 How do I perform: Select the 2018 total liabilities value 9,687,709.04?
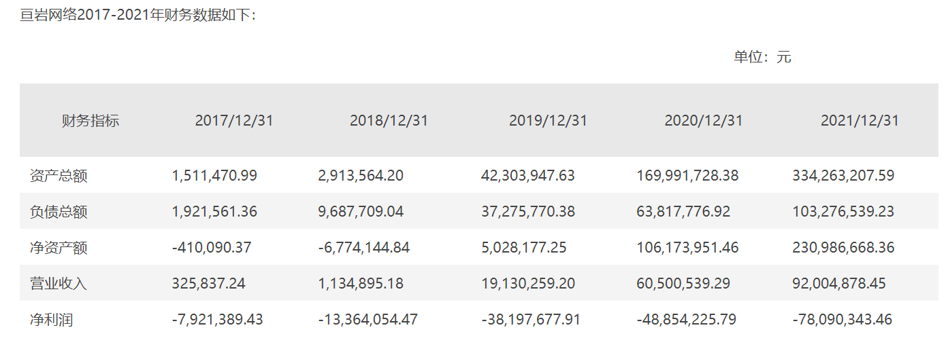tap(361, 212)
